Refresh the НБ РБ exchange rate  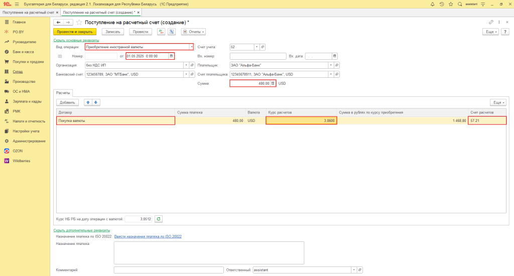coord(158,219)
